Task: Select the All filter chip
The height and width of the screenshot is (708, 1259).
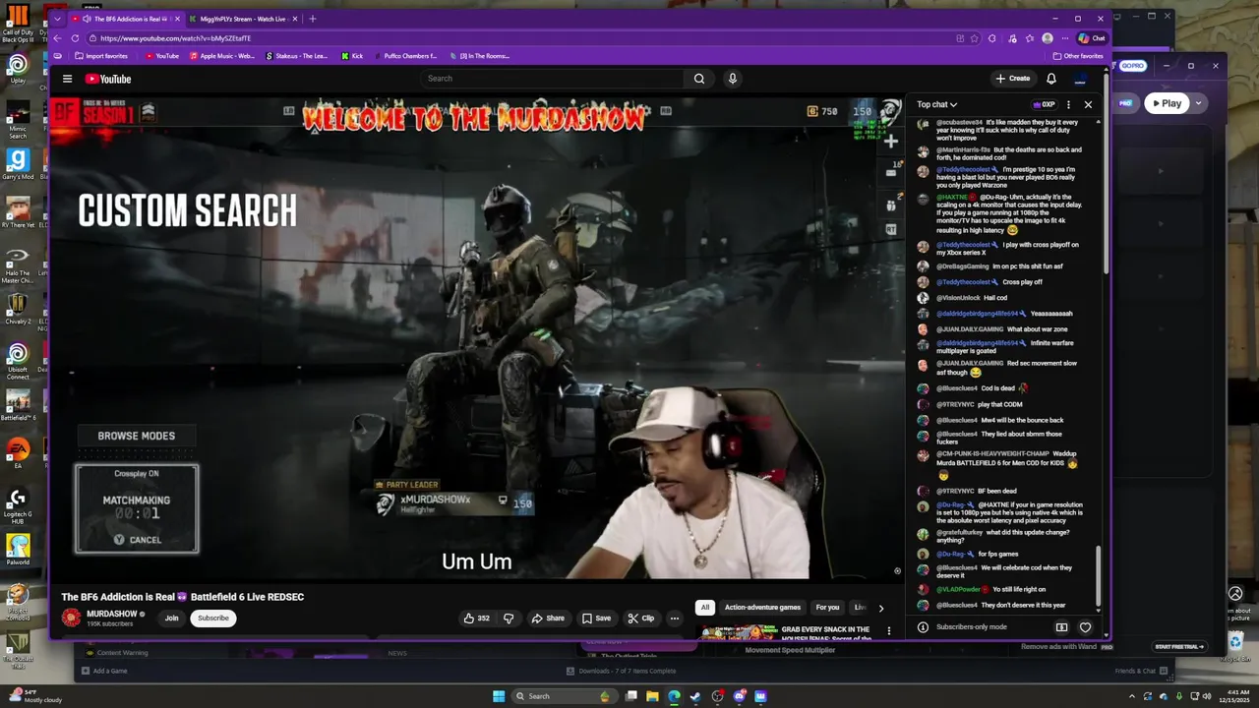Action: (x=704, y=608)
